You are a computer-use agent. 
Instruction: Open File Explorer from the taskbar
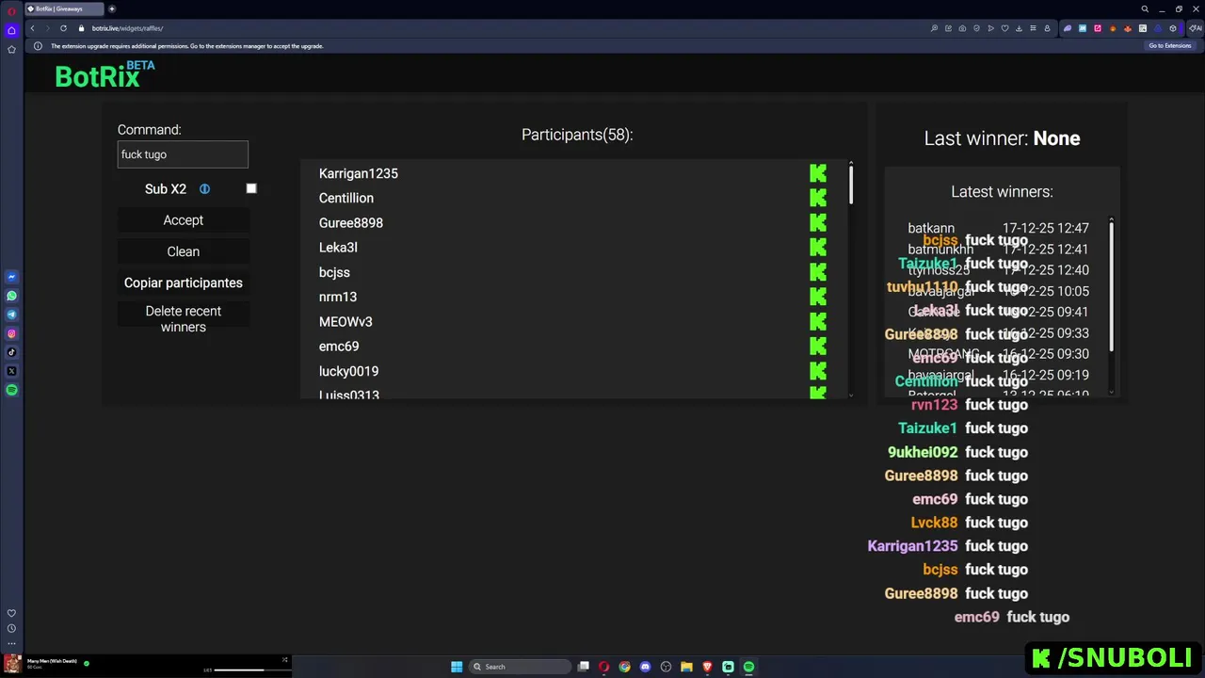point(686,667)
